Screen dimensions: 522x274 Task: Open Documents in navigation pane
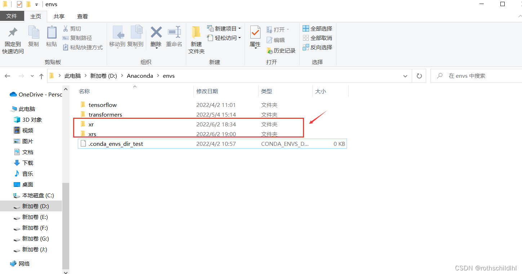point(24,152)
